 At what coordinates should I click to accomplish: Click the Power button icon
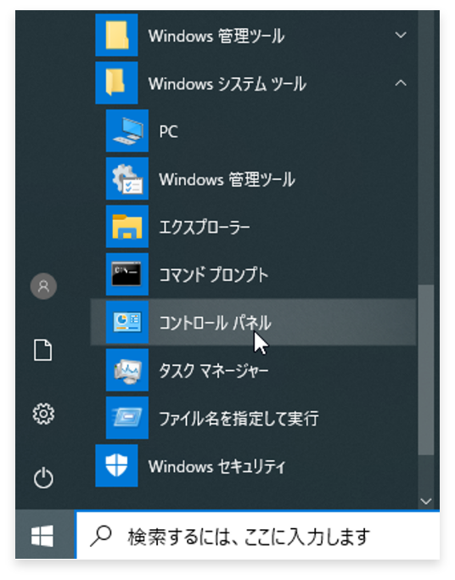43,477
